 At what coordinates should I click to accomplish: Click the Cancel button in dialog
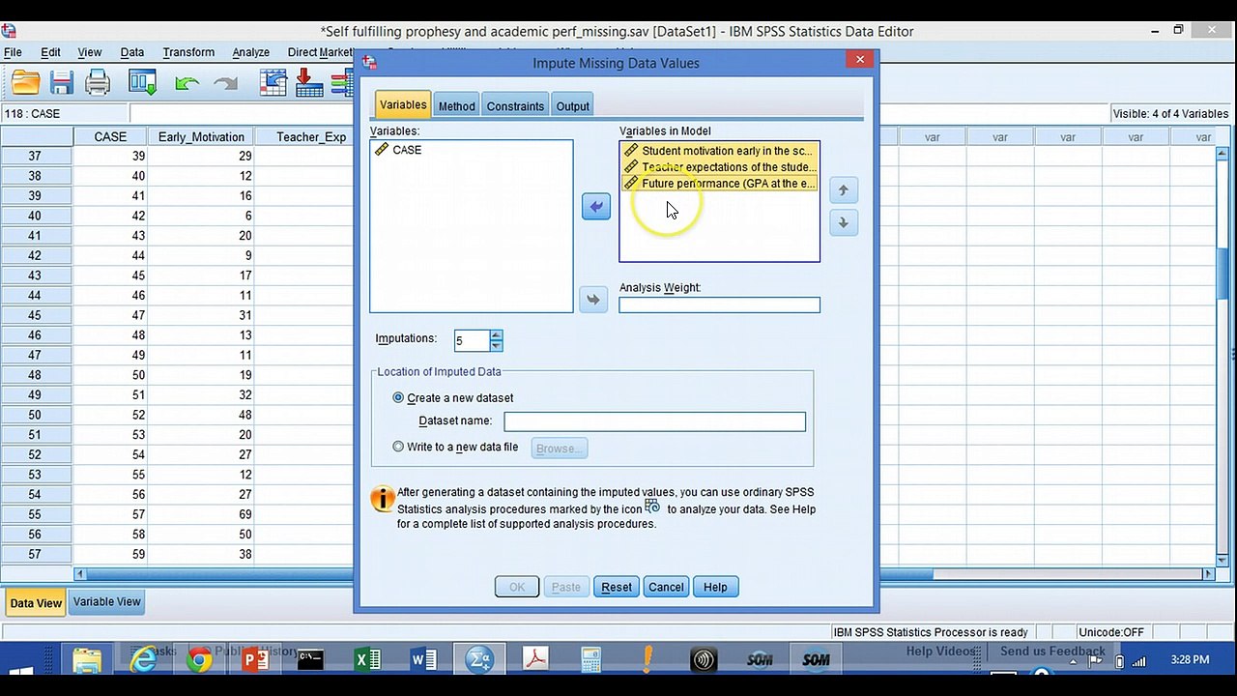[x=666, y=587]
